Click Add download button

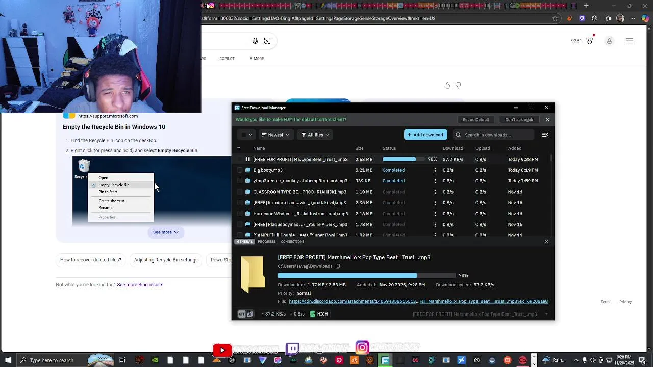425,135
